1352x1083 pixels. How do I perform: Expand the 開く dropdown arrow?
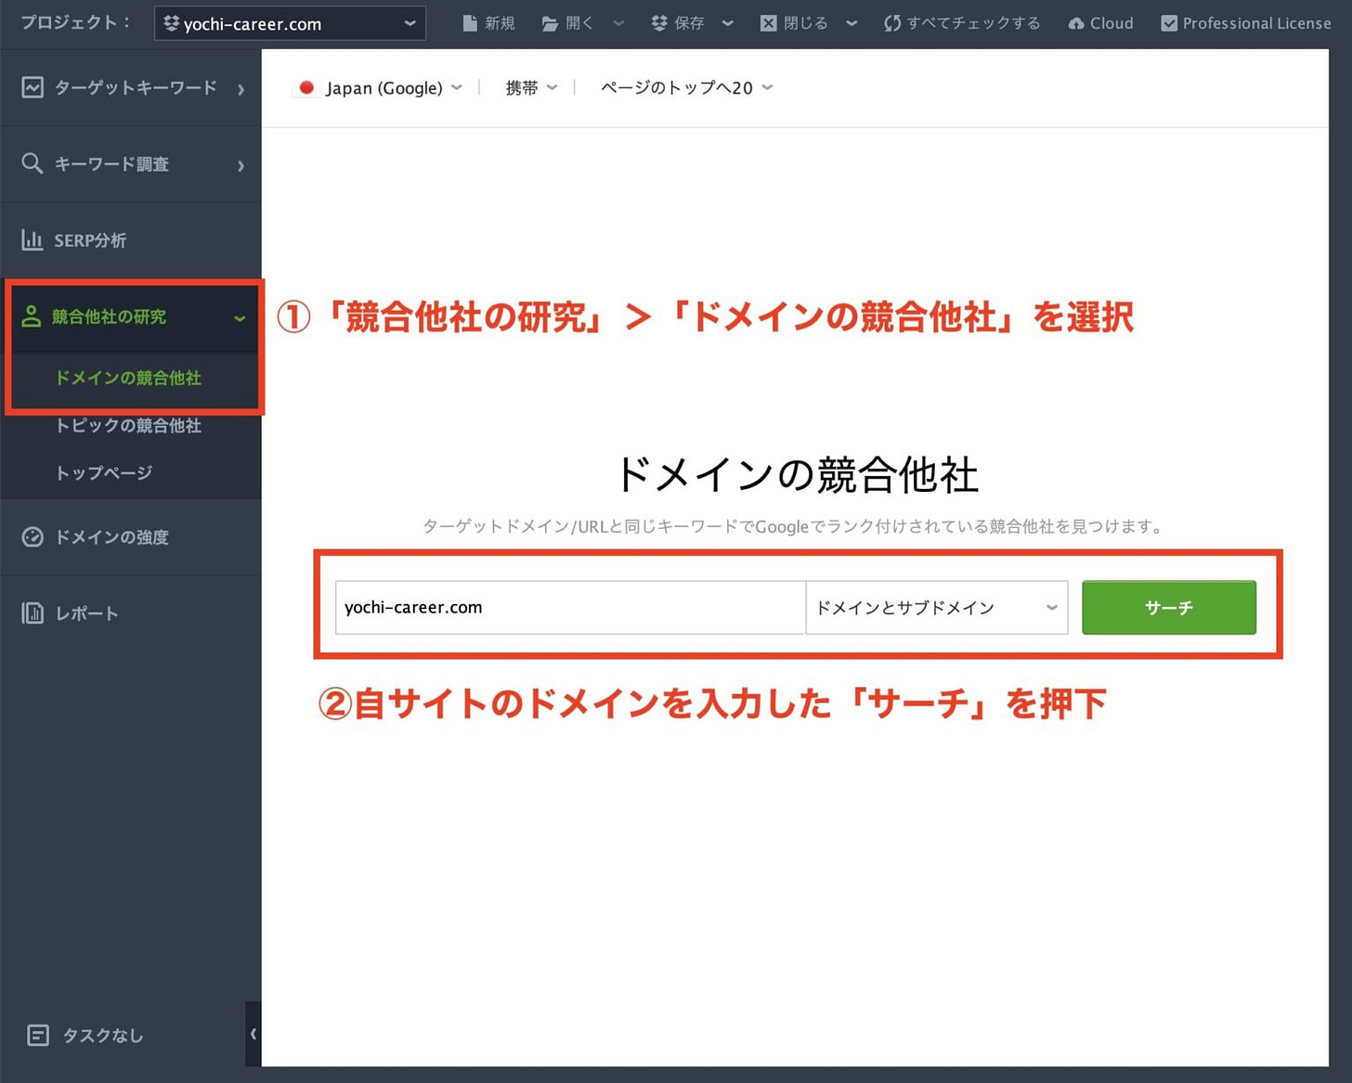(x=618, y=23)
